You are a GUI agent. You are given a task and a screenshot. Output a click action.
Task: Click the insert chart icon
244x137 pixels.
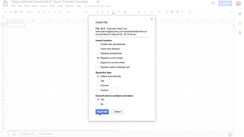[x=177, y=12]
